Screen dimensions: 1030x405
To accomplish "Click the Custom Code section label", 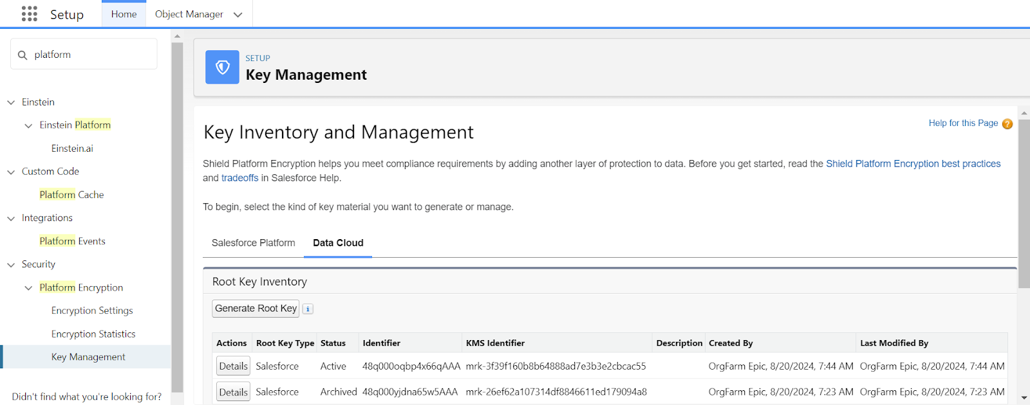I will pos(50,172).
